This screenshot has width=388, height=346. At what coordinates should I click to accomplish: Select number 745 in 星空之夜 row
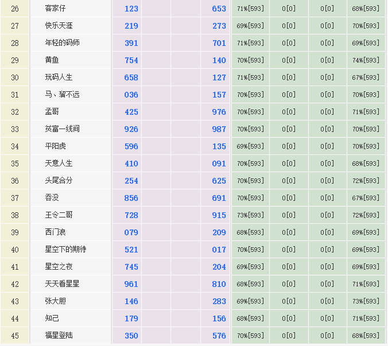[x=131, y=267]
